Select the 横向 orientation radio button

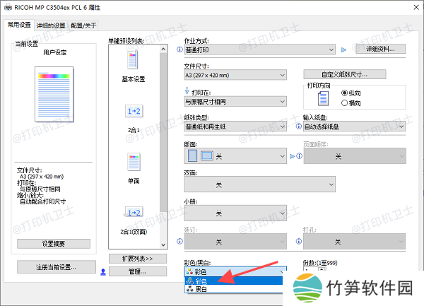[x=345, y=102]
